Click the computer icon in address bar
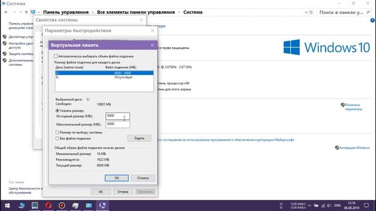 [x=33, y=12]
